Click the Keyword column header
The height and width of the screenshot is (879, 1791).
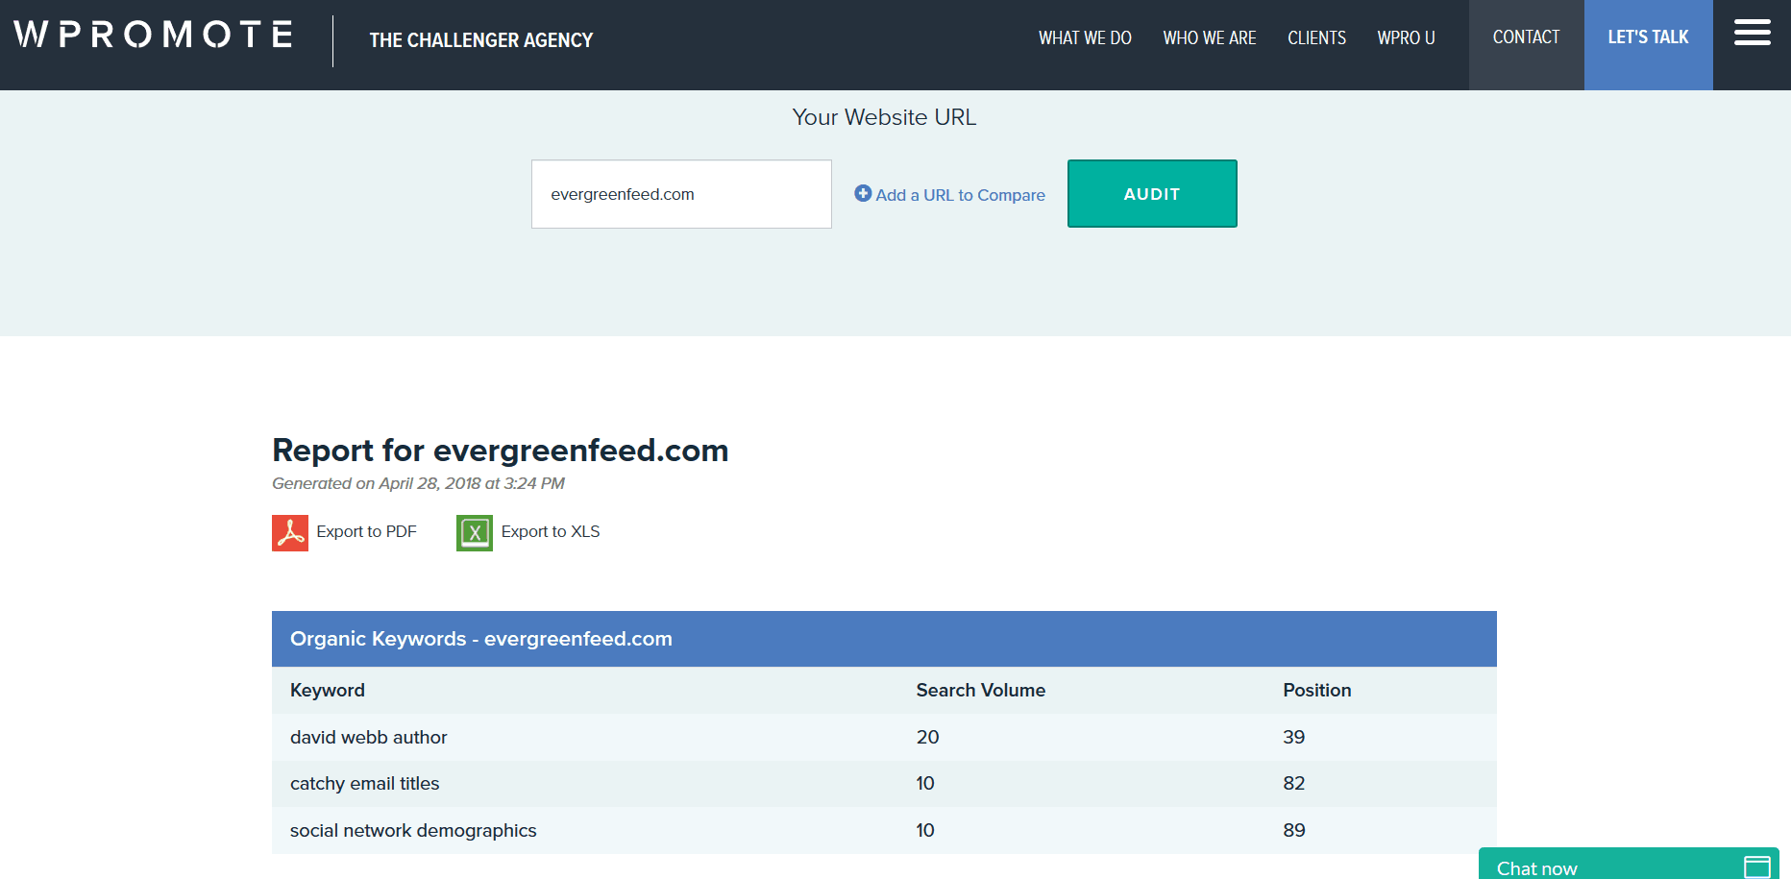pyautogui.click(x=328, y=690)
